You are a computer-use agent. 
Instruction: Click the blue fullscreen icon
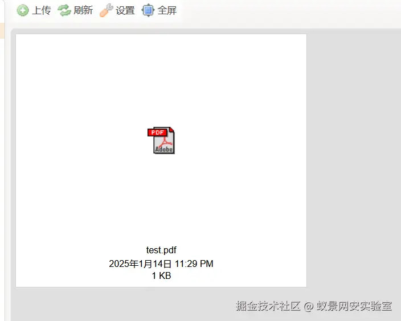point(148,10)
